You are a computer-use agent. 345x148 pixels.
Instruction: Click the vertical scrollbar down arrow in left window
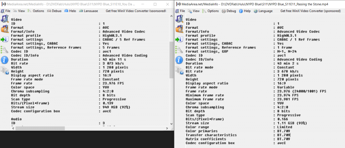[x=171, y=124]
